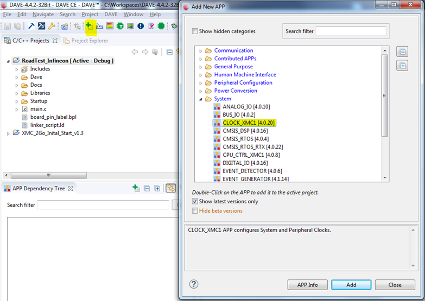
Task: Enable Show hidden categories checkbox
Action: (x=195, y=31)
